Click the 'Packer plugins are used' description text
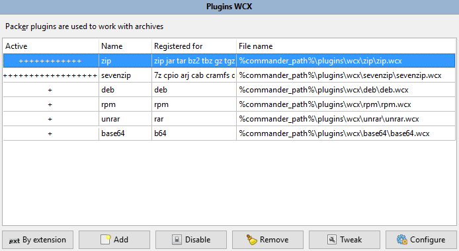This screenshot has height=251, width=459. [x=84, y=26]
